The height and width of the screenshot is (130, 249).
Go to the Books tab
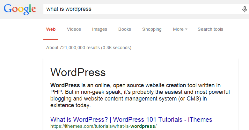click(x=125, y=29)
